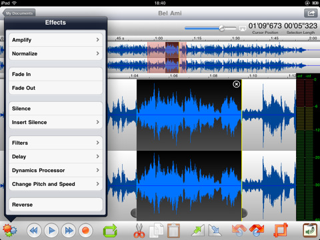This screenshot has width=320, height=240.
Task: Redo with the right curved arrow
Action: 257,231
